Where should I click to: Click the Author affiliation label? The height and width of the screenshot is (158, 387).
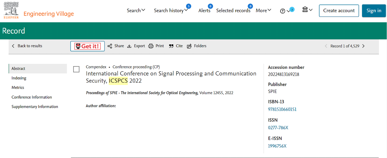[101, 106]
